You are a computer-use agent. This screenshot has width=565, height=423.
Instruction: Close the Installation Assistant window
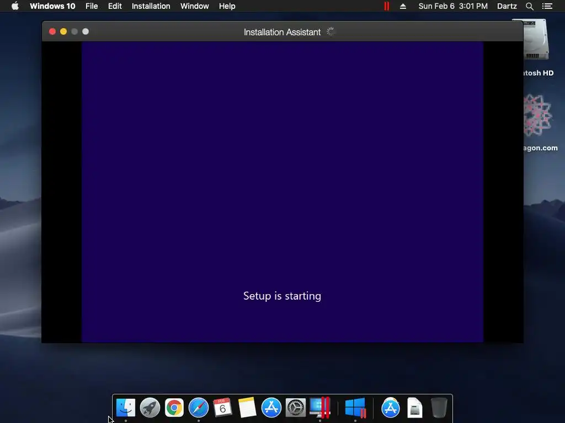tap(52, 31)
